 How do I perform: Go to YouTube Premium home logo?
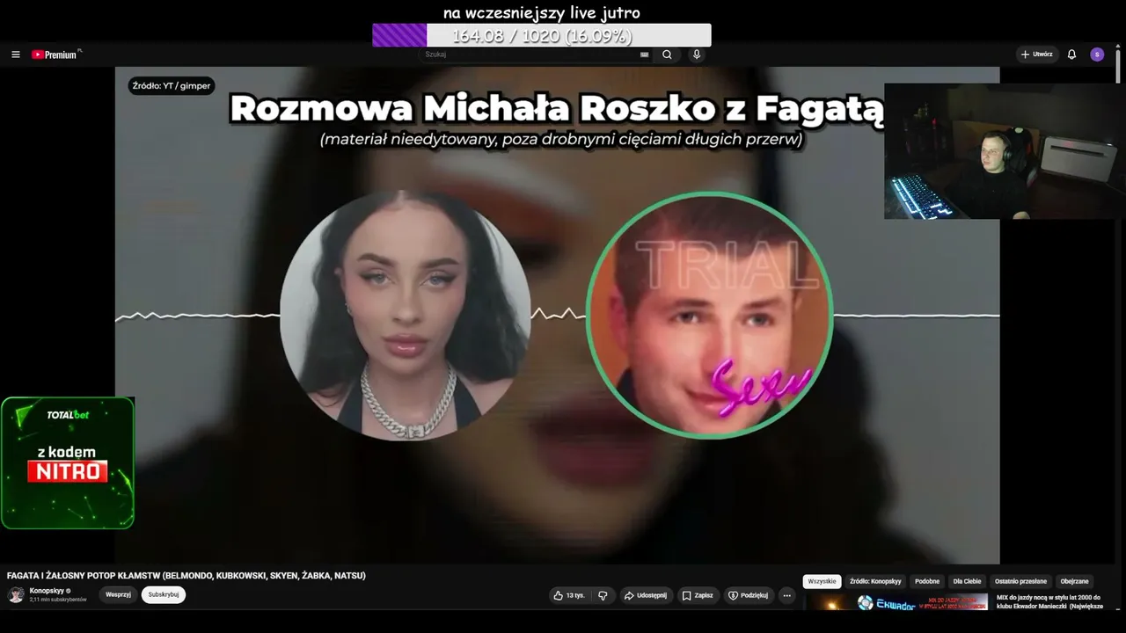pos(56,55)
